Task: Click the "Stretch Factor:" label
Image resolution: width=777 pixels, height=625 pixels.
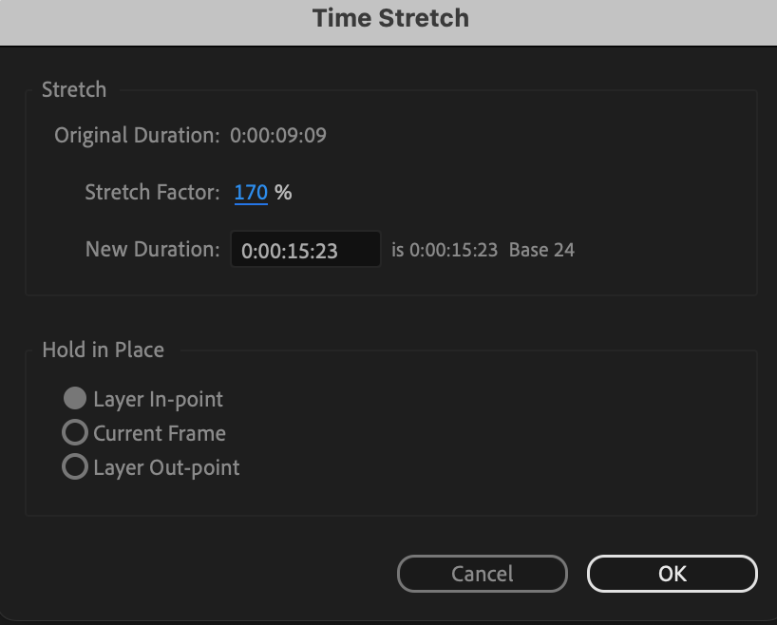Action: [x=152, y=193]
